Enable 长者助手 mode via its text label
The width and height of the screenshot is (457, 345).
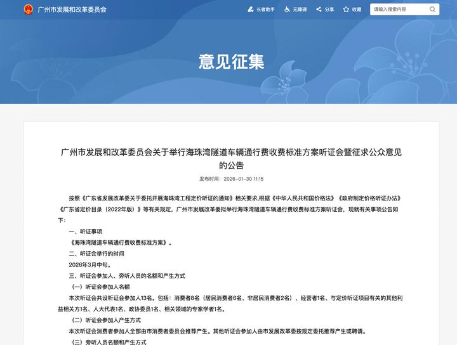coord(265,10)
